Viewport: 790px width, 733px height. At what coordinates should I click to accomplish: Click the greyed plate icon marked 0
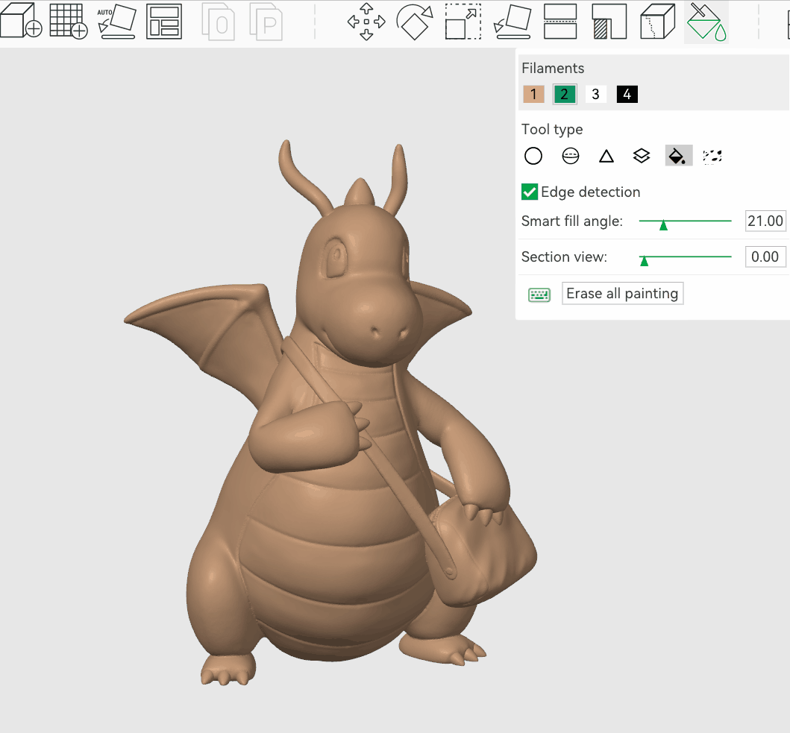pyautogui.click(x=218, y=22)
